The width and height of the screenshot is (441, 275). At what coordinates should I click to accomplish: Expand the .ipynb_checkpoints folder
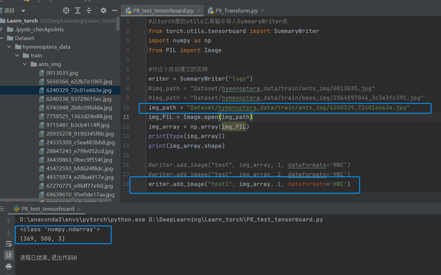(2, 30)
